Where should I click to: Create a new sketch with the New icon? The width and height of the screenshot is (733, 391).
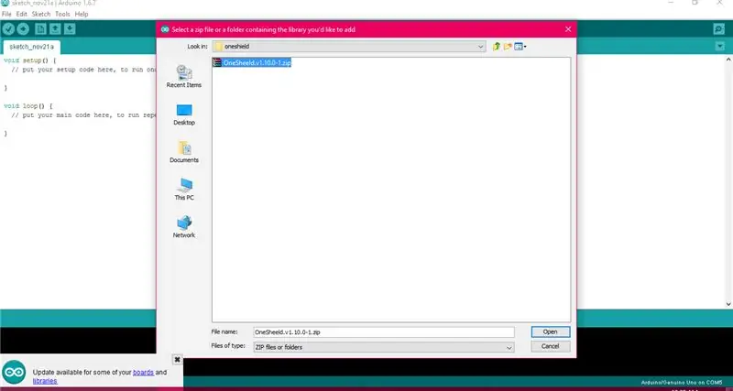tap(40, 29)
